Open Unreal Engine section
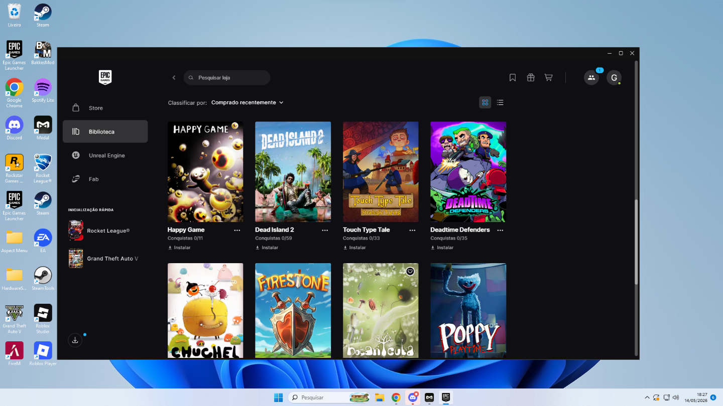Viewport: 723px width, 406px height. coord(105,155)
